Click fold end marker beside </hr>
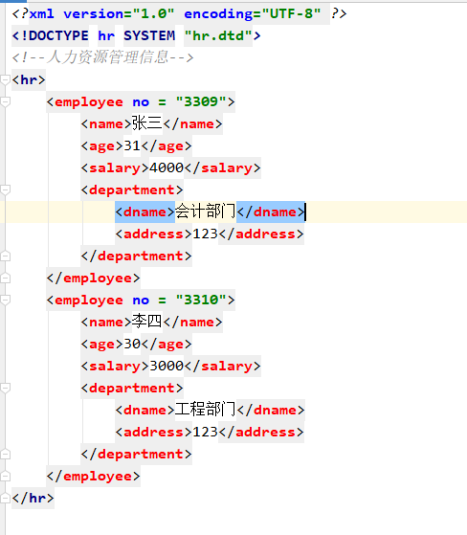 5,498
